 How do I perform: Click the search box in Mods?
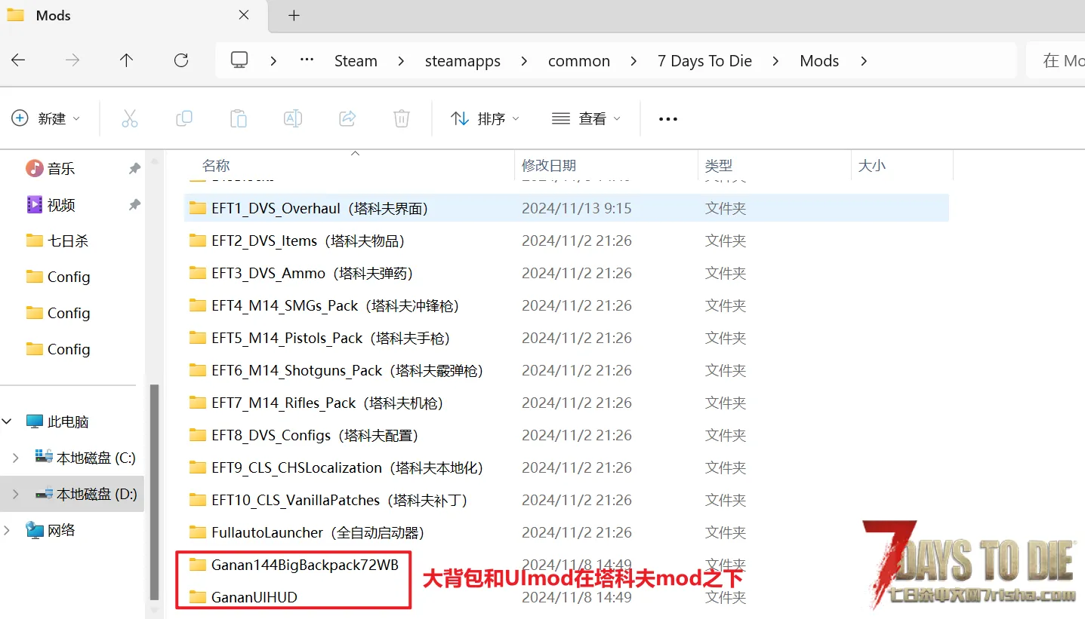tap(1056, 60)
